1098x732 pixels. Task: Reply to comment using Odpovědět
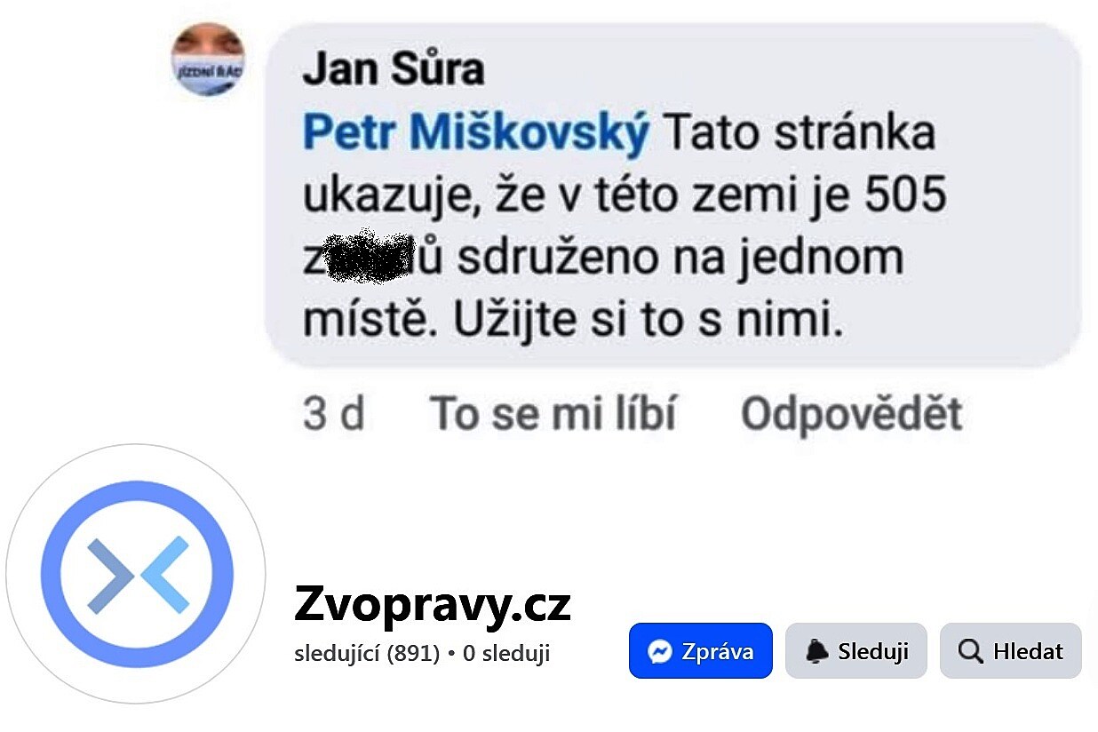(851, 415)
